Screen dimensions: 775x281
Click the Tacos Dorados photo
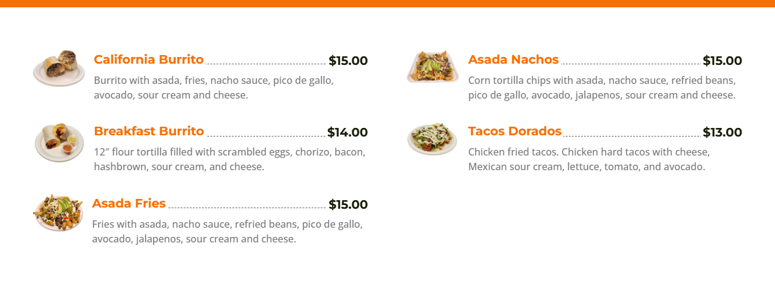pyautogui.click(x=432, y=139)
